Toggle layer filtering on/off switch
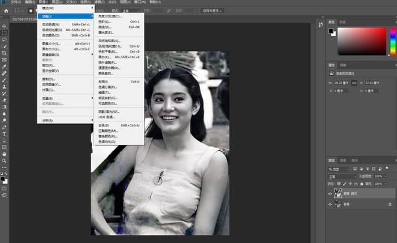 (x=386, y=168)
